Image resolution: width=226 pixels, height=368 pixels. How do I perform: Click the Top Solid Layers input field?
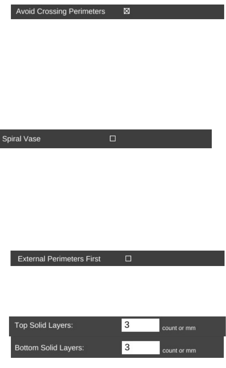point(140,325)
